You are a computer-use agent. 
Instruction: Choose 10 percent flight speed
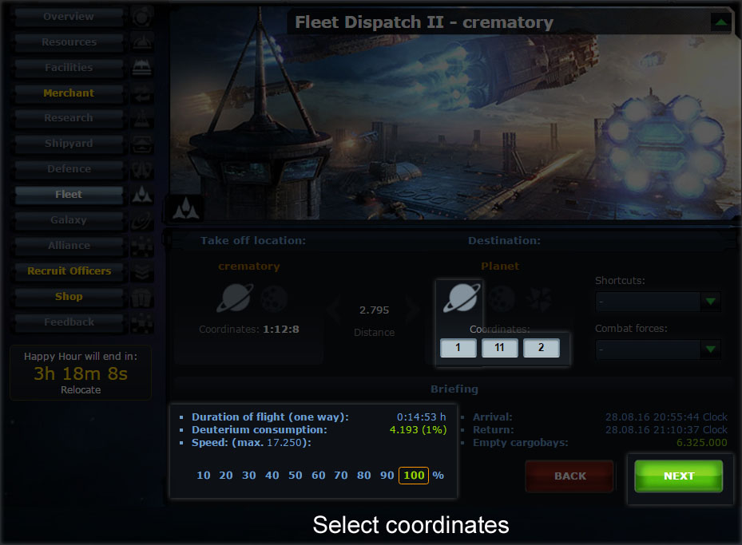204,475
